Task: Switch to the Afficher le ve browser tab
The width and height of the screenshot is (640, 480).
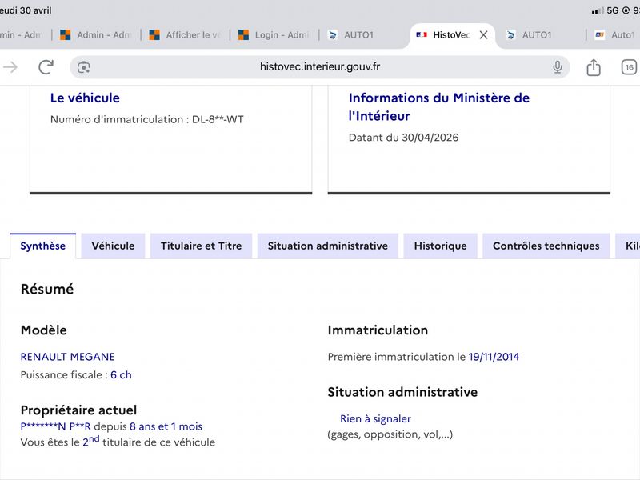Action: pos(186,35)
